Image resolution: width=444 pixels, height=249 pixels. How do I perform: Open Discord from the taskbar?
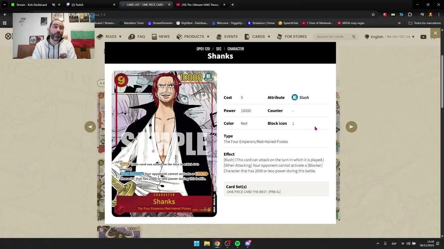(x=248, y=244)
